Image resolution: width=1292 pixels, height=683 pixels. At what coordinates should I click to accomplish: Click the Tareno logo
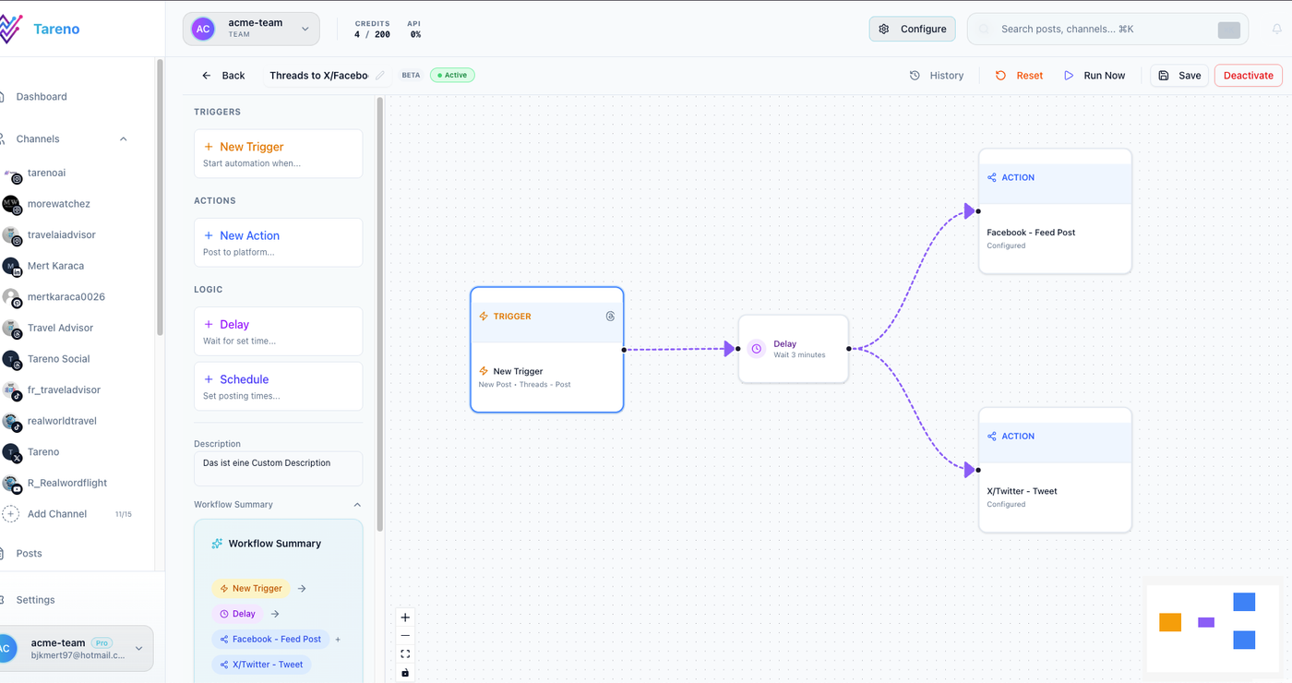(40, 29)
